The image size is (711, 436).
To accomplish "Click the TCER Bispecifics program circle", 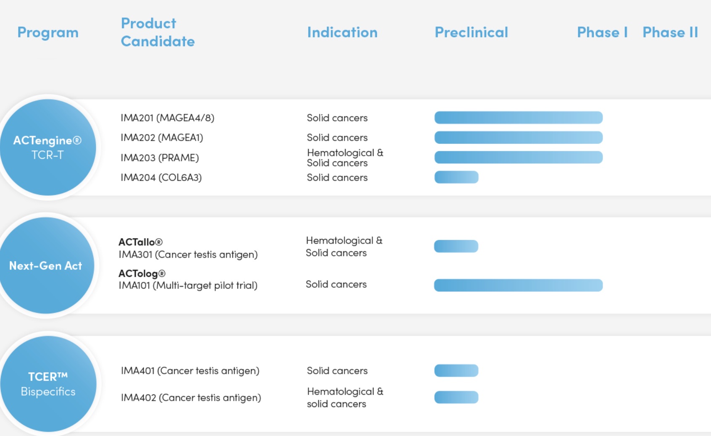I will tap(48, 384).
